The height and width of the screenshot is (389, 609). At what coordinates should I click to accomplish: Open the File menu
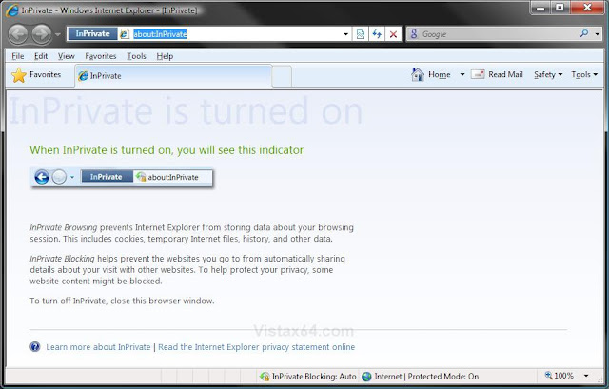pos(17,56)
